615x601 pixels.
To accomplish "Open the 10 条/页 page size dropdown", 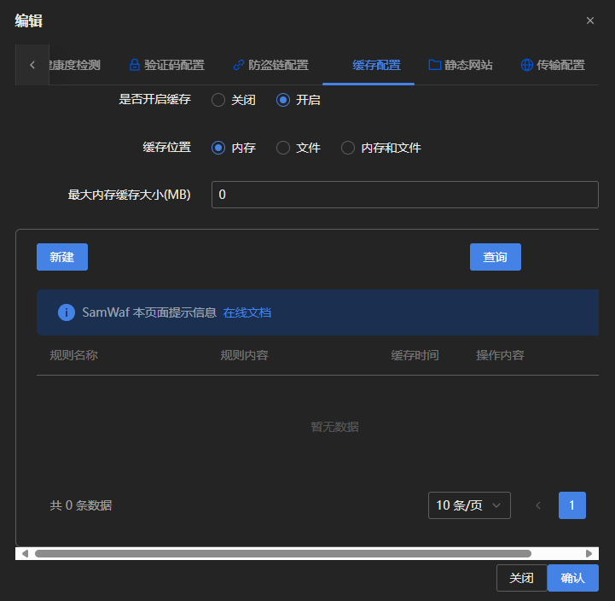I will tap(469, 505).
